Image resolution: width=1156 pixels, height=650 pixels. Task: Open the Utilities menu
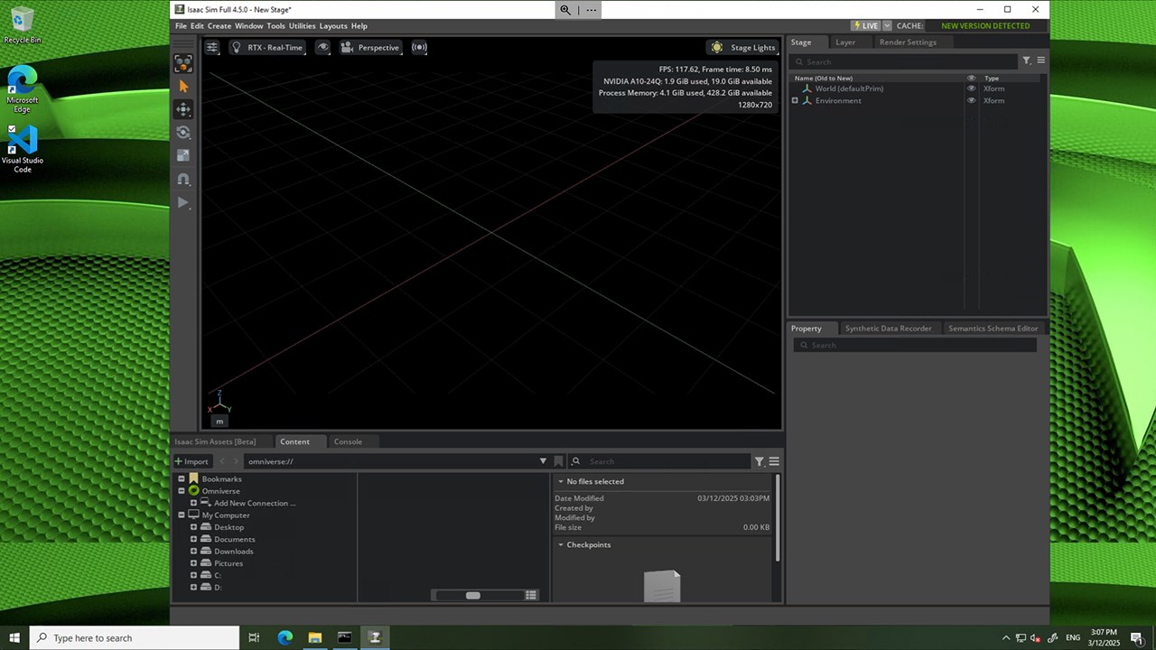tap(303, 26)
